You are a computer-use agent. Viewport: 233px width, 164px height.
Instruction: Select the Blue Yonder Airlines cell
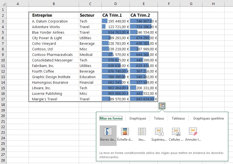[x=54, y=32]
